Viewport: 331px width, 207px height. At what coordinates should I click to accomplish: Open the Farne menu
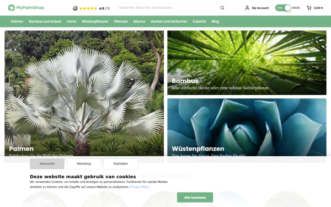click(72, 22)
